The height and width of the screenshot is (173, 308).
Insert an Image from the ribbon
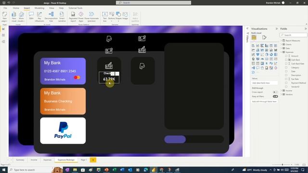click(x=125, y=16)
